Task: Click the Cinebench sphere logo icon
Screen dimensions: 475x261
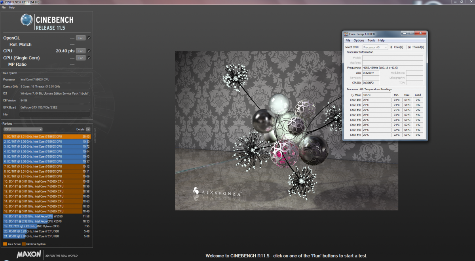Action: tap(27, 21)
